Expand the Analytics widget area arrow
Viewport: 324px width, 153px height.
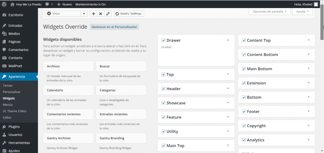308,140
